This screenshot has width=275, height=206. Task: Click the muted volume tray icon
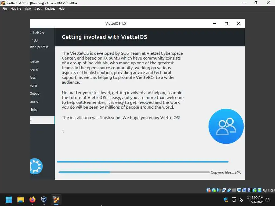(241, 200)
